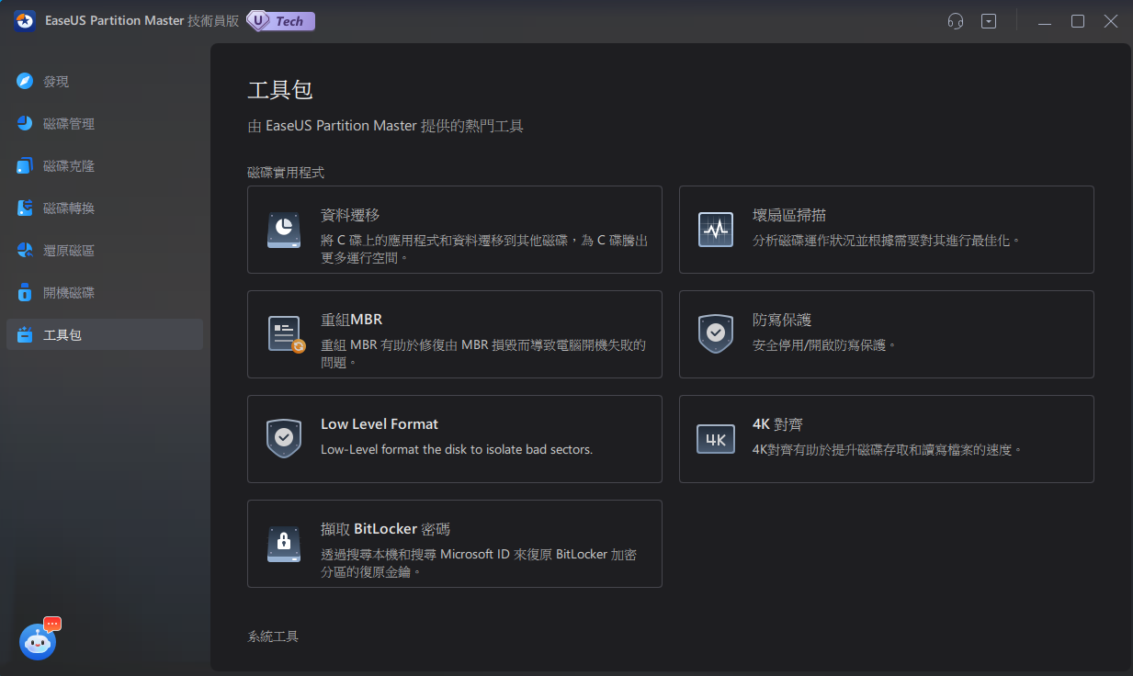Open the chatbot assistant icon
This screenshot has width=1133, height=676.
click(x=38, y=642)
